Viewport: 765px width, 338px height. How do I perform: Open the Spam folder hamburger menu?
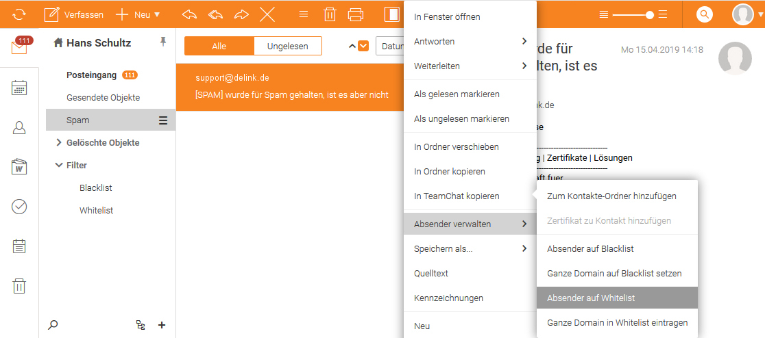[x=163, y=120]
